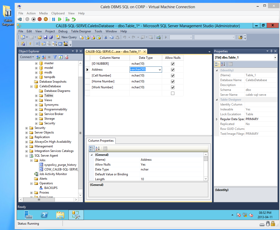Open File Explorer from VM taskbar

[60, 215]
